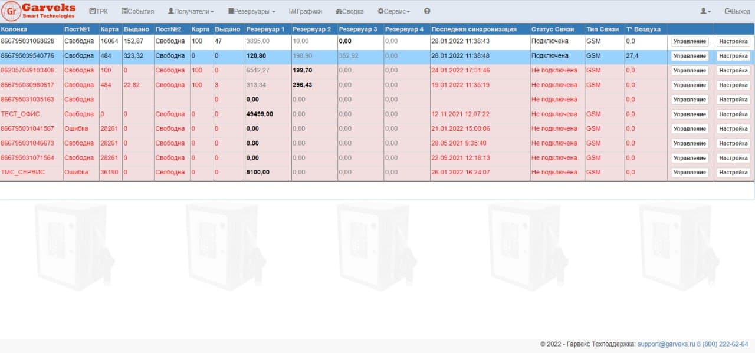Screen dimensions: 755x353
Task: Expand the Получатели dropdown menu
Action: pos(191,11)
